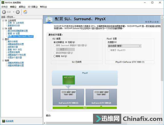Open the Home icon in toolbar
Image resolution: width=164 pixels, height=125 pixels.
(x=25, y=12)
